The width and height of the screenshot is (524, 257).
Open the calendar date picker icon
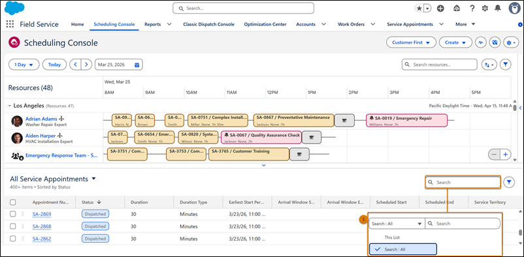[x=137, y=65]
